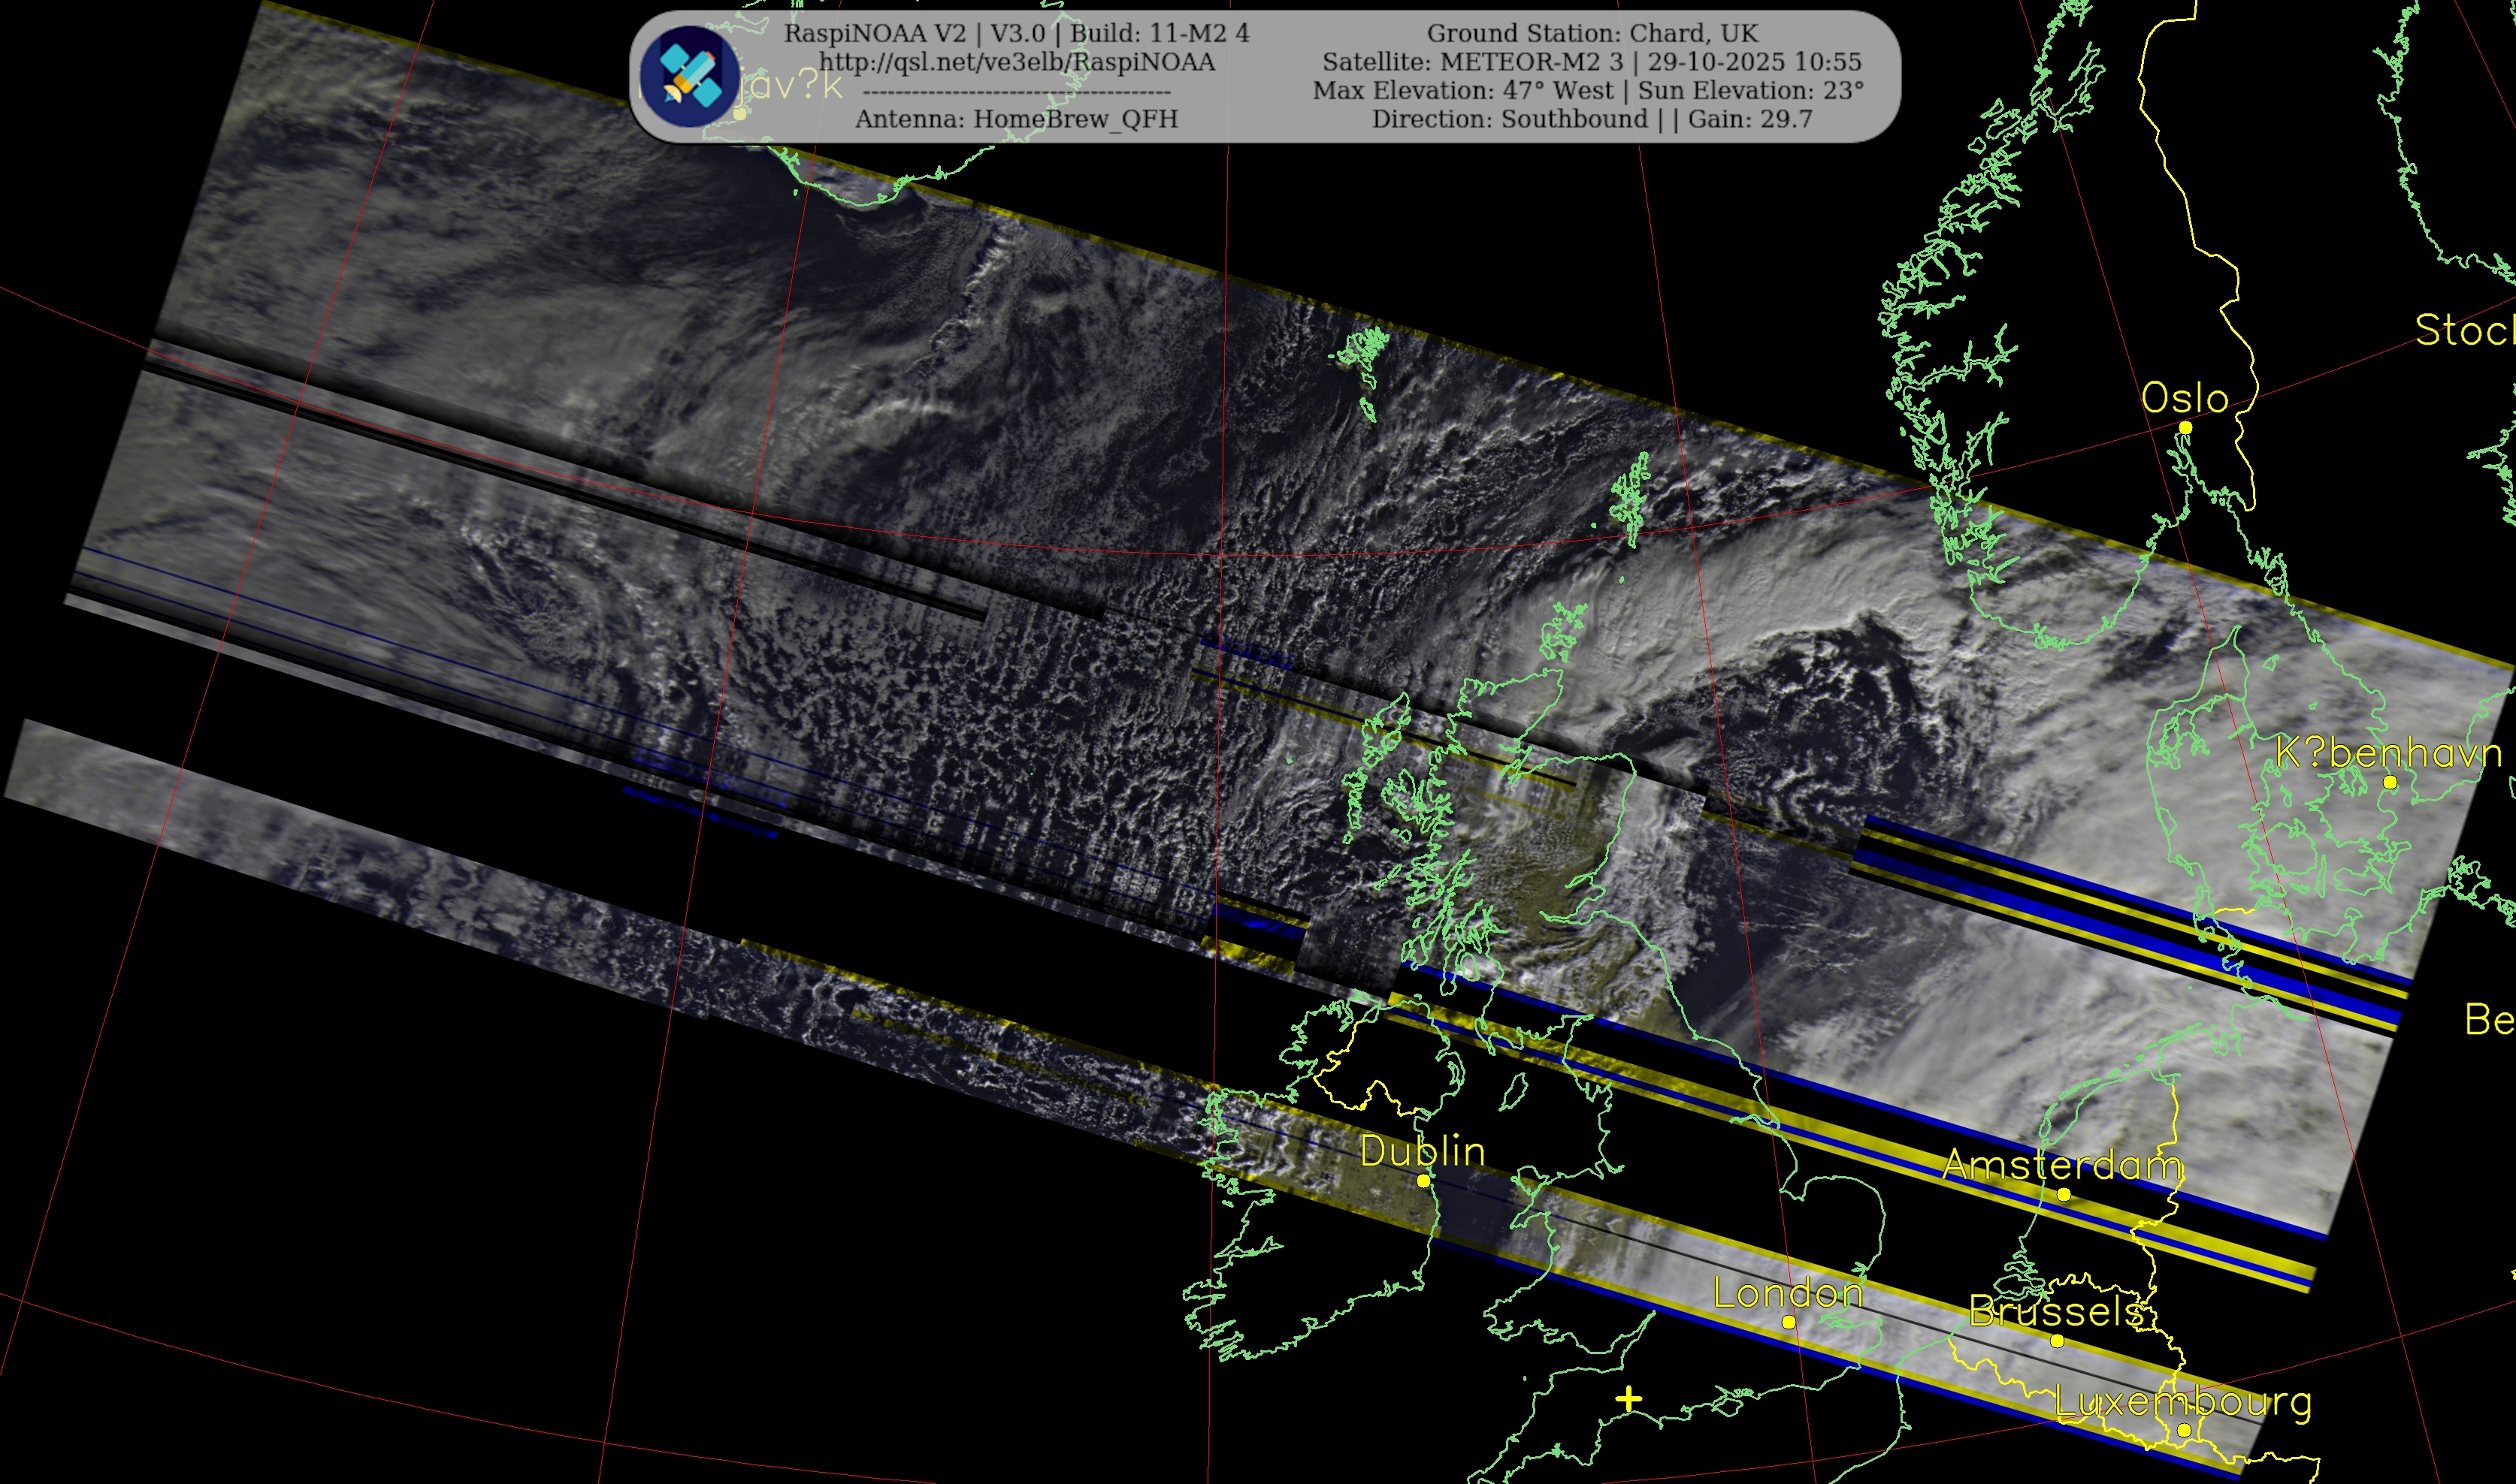Screen dimensions: 2516x1484
Task: Click the Brussels city label
Action: (x=2056, y=1311)
